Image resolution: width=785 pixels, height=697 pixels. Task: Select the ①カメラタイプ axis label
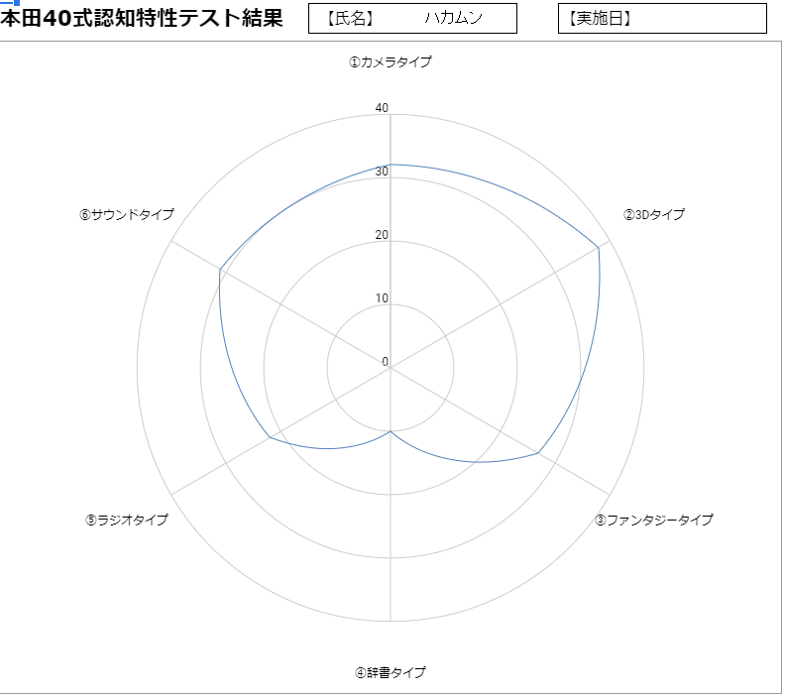391,62
